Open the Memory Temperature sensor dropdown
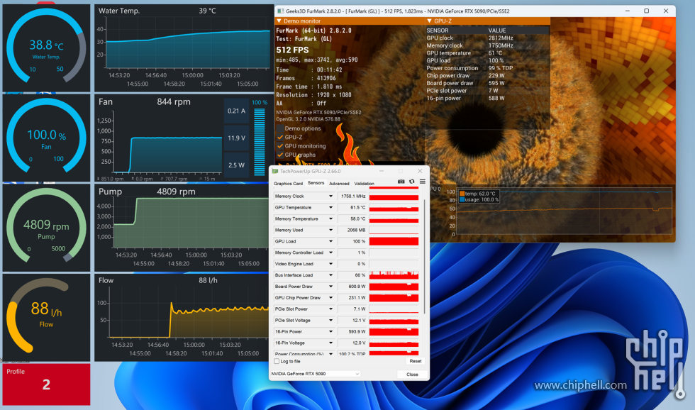Image resolution: width=695 pixels, height=410 pixels. 330,218
